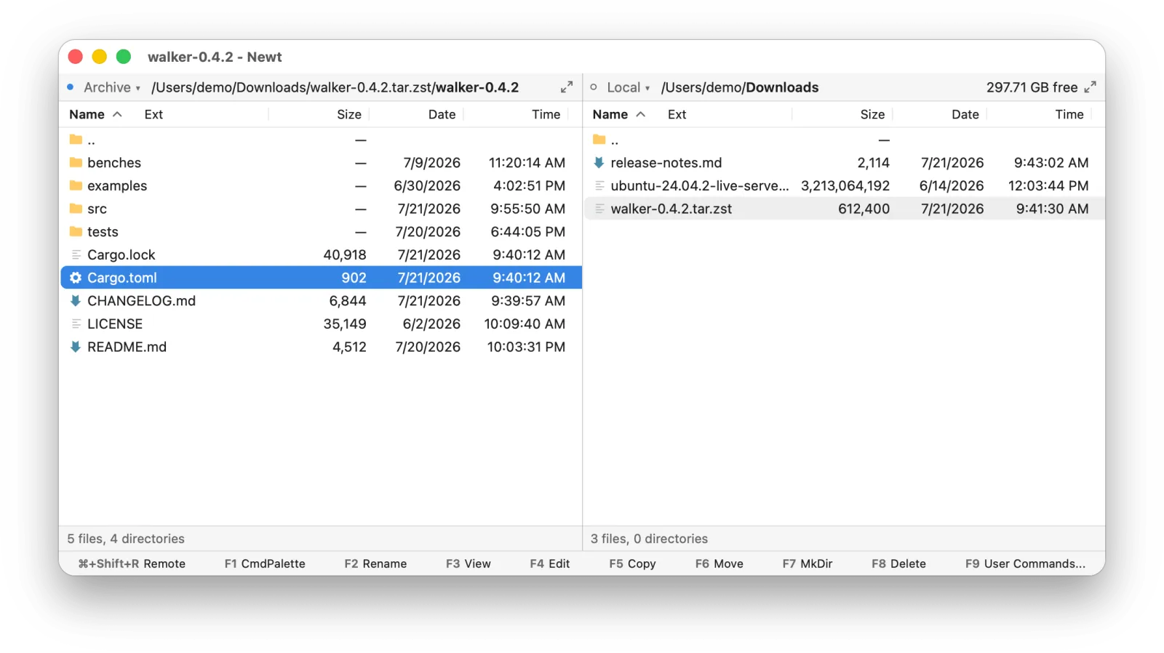The image size is (1164, 653).
Task: Activate the right panel radio indicator
Action: [x=594, y=87]
